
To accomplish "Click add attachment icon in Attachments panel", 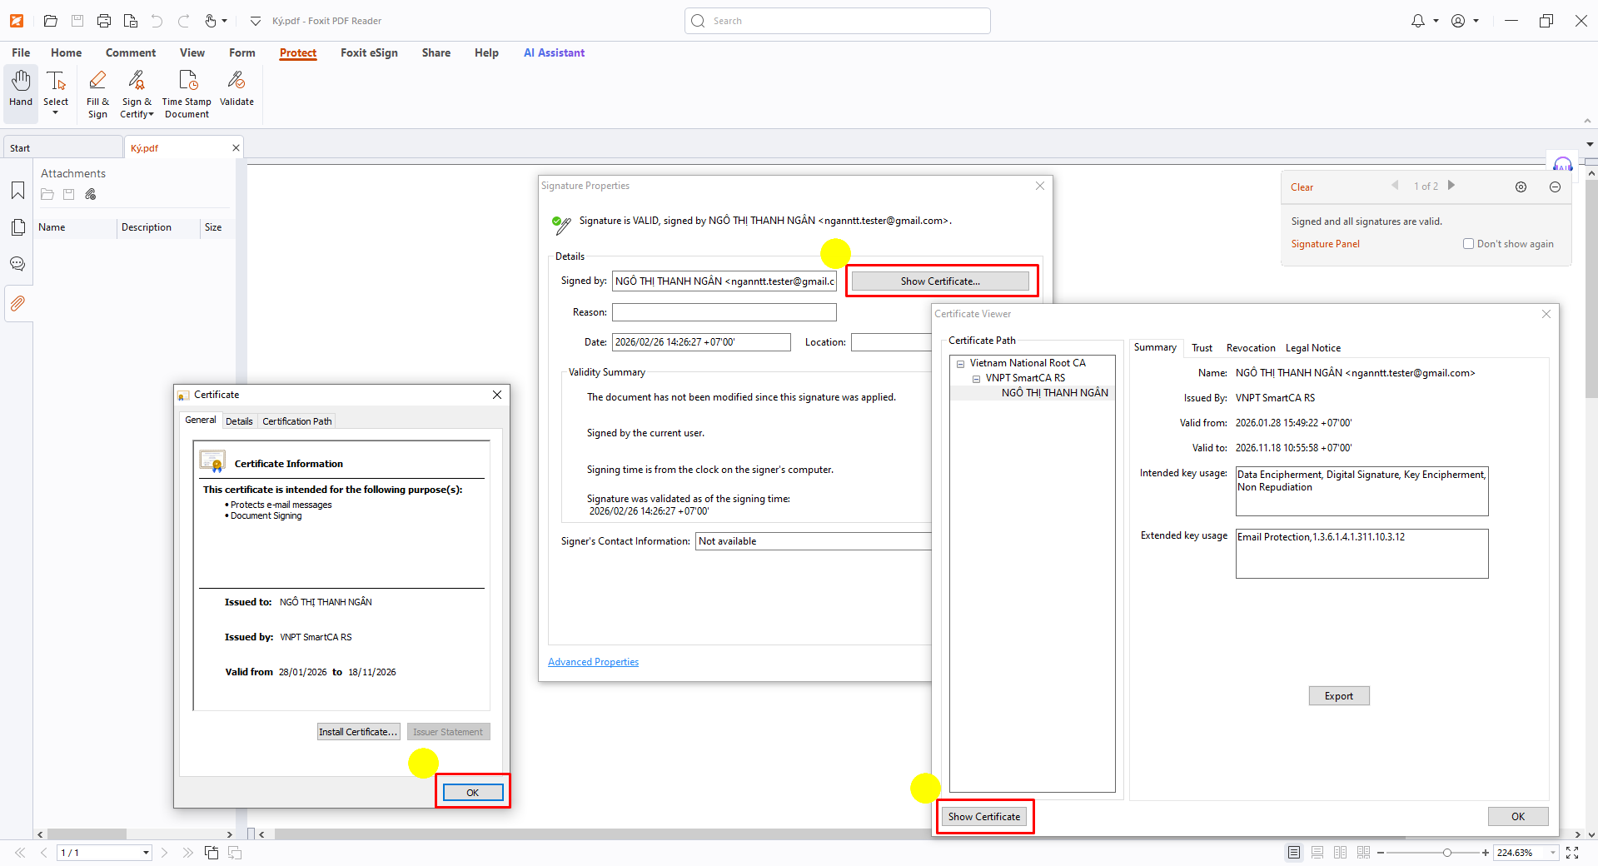I will [x=91, y=194].
